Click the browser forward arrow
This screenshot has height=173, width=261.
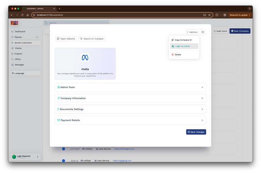tap(17, 15)
